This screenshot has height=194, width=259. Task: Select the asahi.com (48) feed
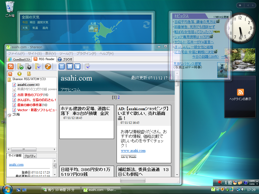(x=28, y=85)
